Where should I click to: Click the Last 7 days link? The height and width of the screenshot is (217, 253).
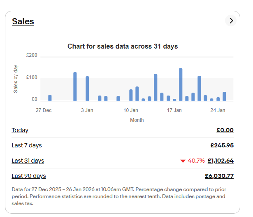coord(27,145)
